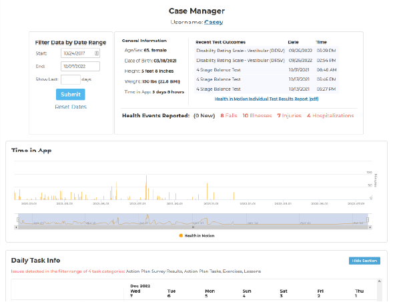Click the Start date input field
The image size is (393, 302).
point(80,53)
